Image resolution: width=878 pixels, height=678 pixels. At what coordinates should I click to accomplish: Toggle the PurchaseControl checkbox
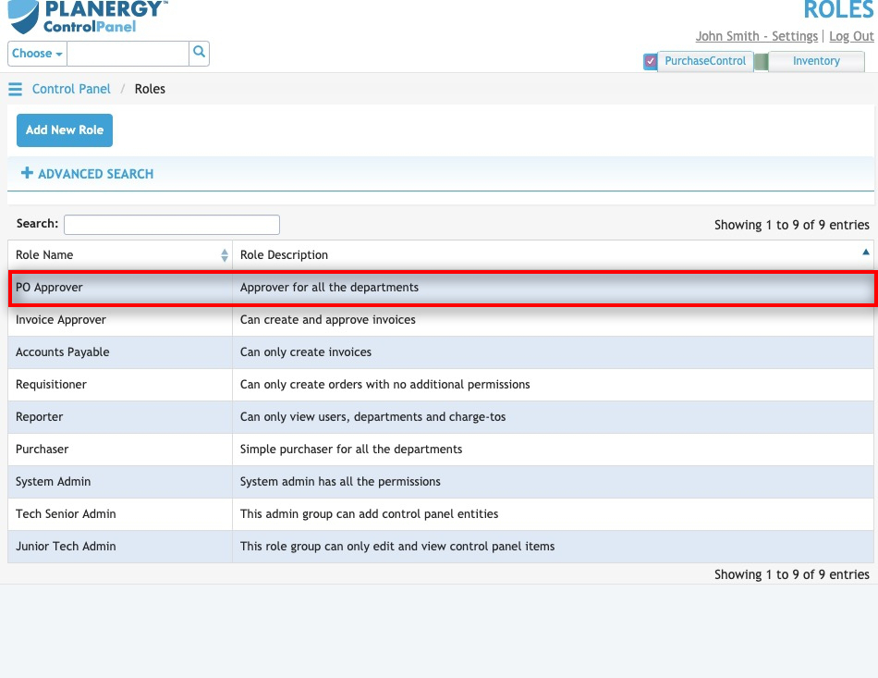tap(650, 61)
